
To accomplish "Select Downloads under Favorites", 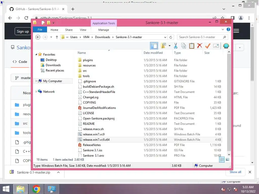I will click(x=53, y=65).
